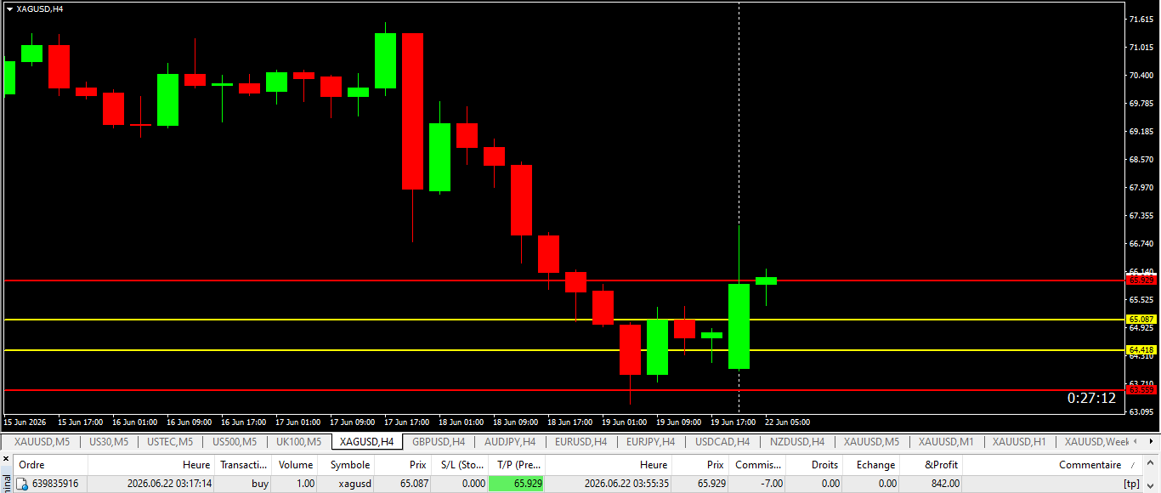
Task: Click the 19 Jun 01:00 time axis label
Action: click(624, 422)
